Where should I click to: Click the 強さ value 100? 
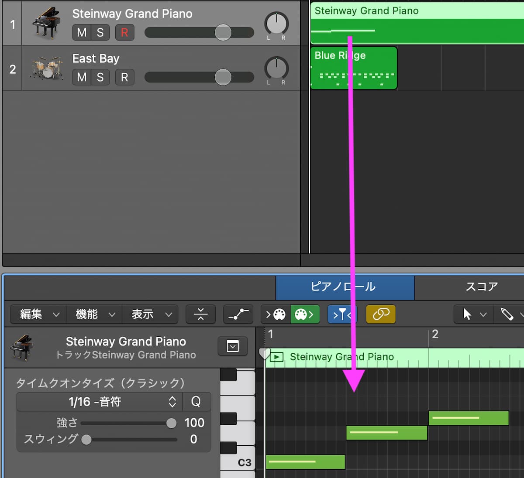194,423
